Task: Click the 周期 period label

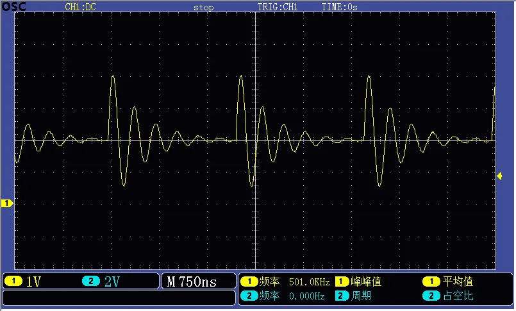Action: pos(361,296)
